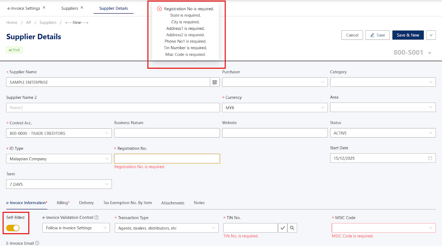Image resolution: width=442 pixels, height=246 pixels.
Task: Click the E-Invoice Email help icon
Action: click(37, 243)
